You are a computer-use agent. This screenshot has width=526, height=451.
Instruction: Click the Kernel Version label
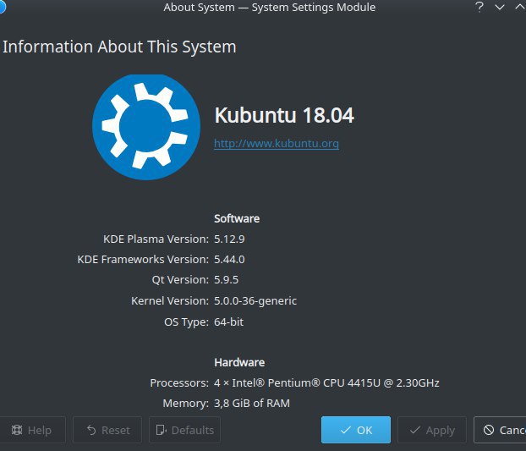pyautogui.click(x=170, y=301)
